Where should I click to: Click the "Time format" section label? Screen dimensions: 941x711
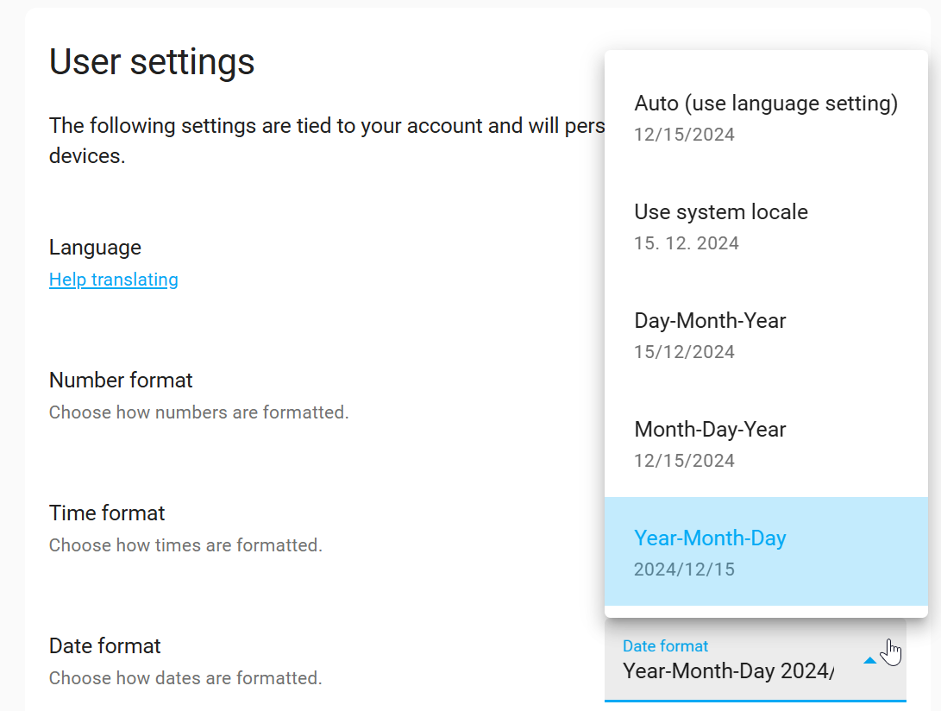tap(106, 513)
